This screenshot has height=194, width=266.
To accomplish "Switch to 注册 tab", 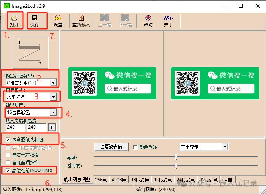I will (228, 180).
